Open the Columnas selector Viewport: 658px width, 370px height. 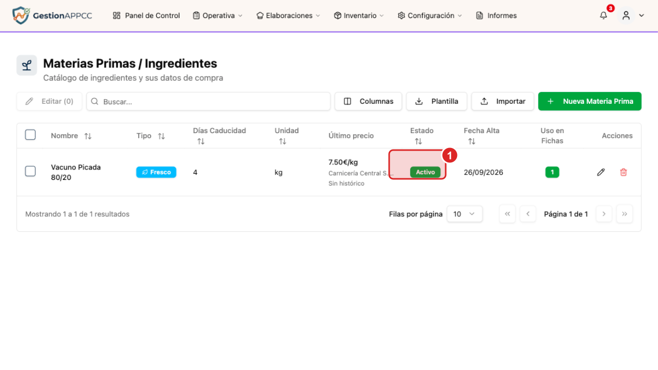(x=368, y=101)
